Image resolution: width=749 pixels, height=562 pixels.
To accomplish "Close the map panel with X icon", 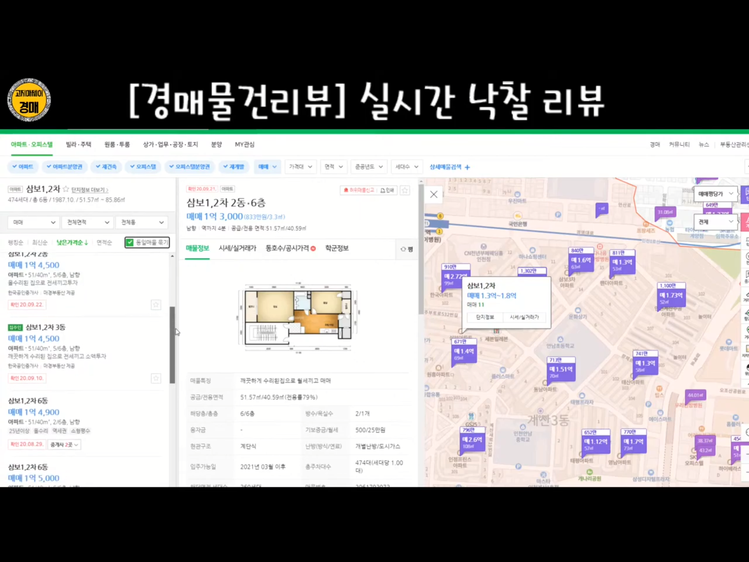I will 434,194.
